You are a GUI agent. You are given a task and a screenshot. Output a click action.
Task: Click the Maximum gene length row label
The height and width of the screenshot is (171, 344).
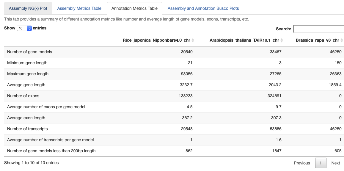coord(28,74)
